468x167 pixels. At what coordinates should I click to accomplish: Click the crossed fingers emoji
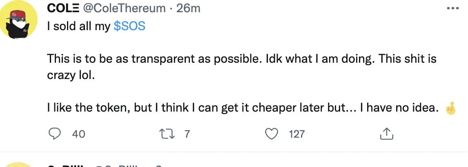pyautogui.click(x=450, y=108)
